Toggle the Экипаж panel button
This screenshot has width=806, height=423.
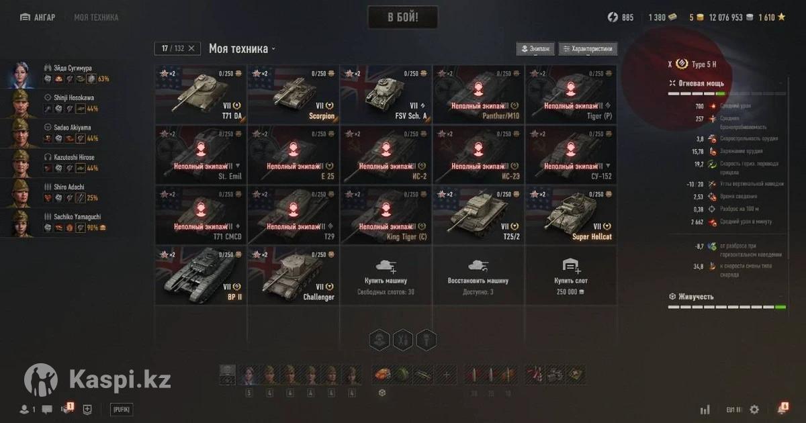coord(535,49)
